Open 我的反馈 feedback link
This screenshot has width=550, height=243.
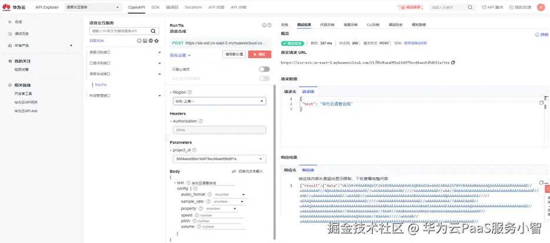(520, 8)
